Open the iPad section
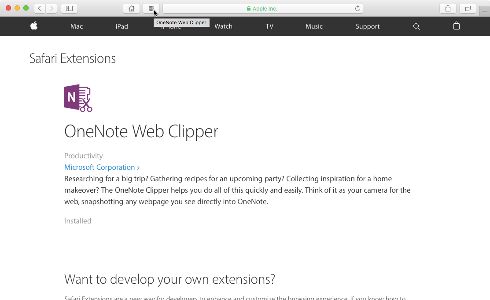The image size is (490, 300). tap(122, 26)
